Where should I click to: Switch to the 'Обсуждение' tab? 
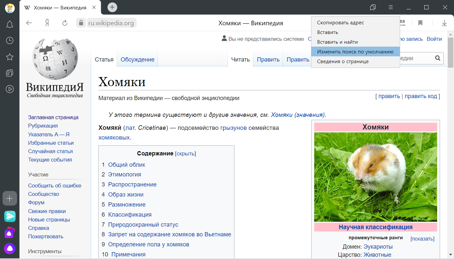click(137, 60)
